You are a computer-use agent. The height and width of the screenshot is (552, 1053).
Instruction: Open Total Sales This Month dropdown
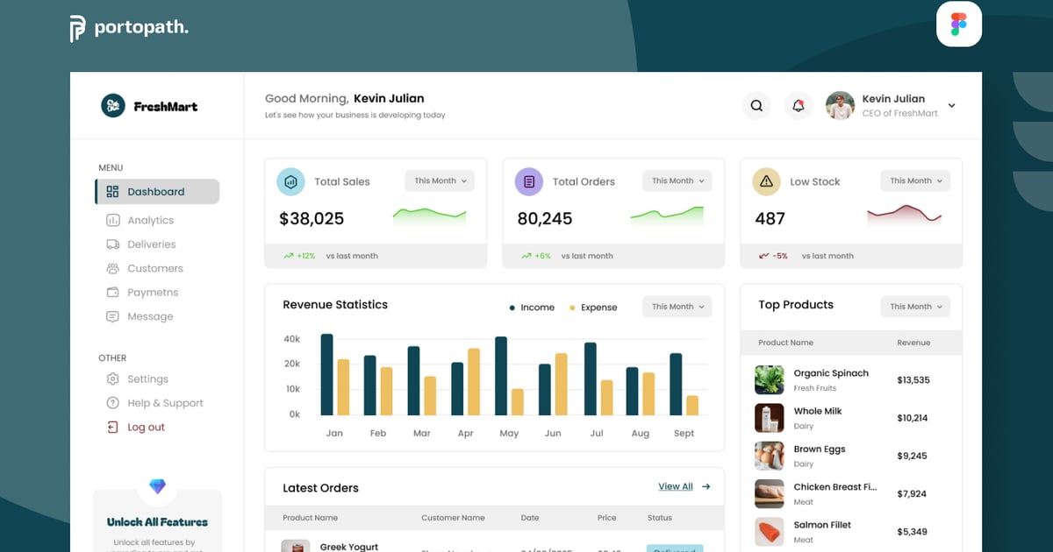(x=440, y=181)
